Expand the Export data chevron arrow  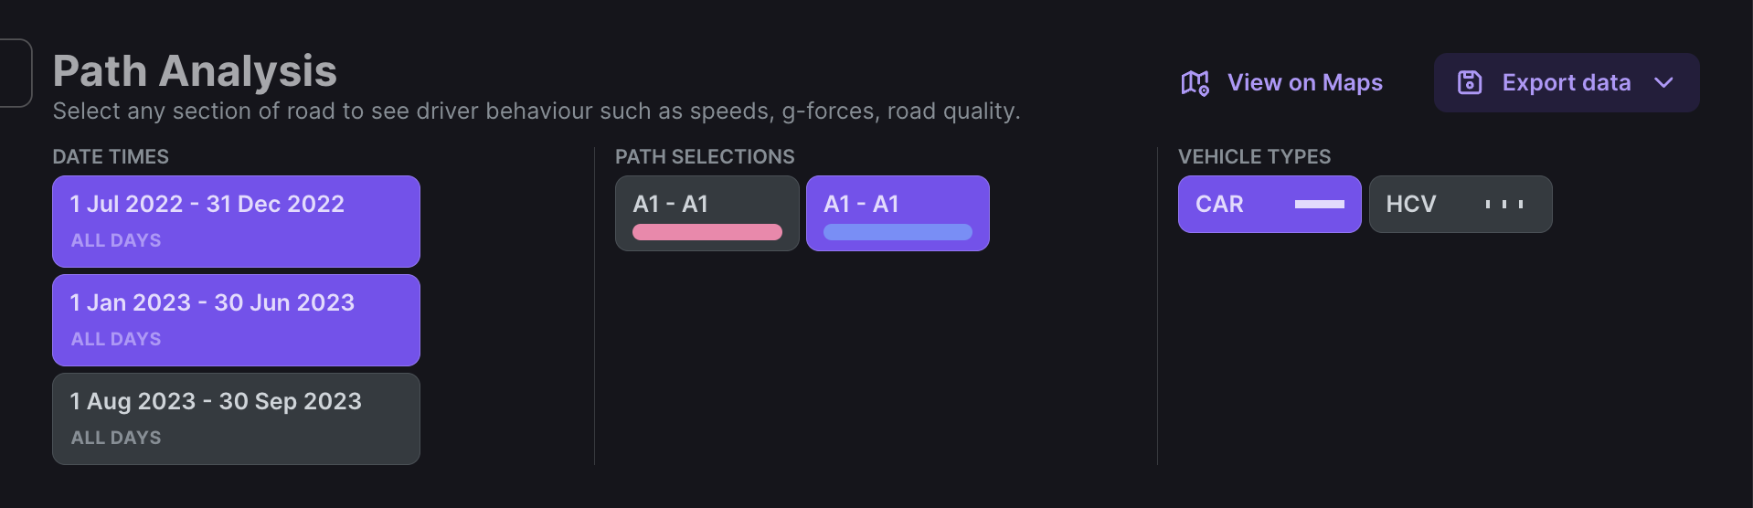[1663, 82]
